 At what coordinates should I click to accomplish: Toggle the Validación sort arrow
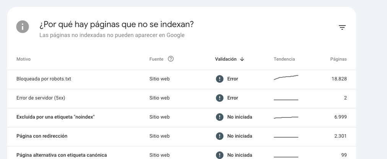pos(242,59)
